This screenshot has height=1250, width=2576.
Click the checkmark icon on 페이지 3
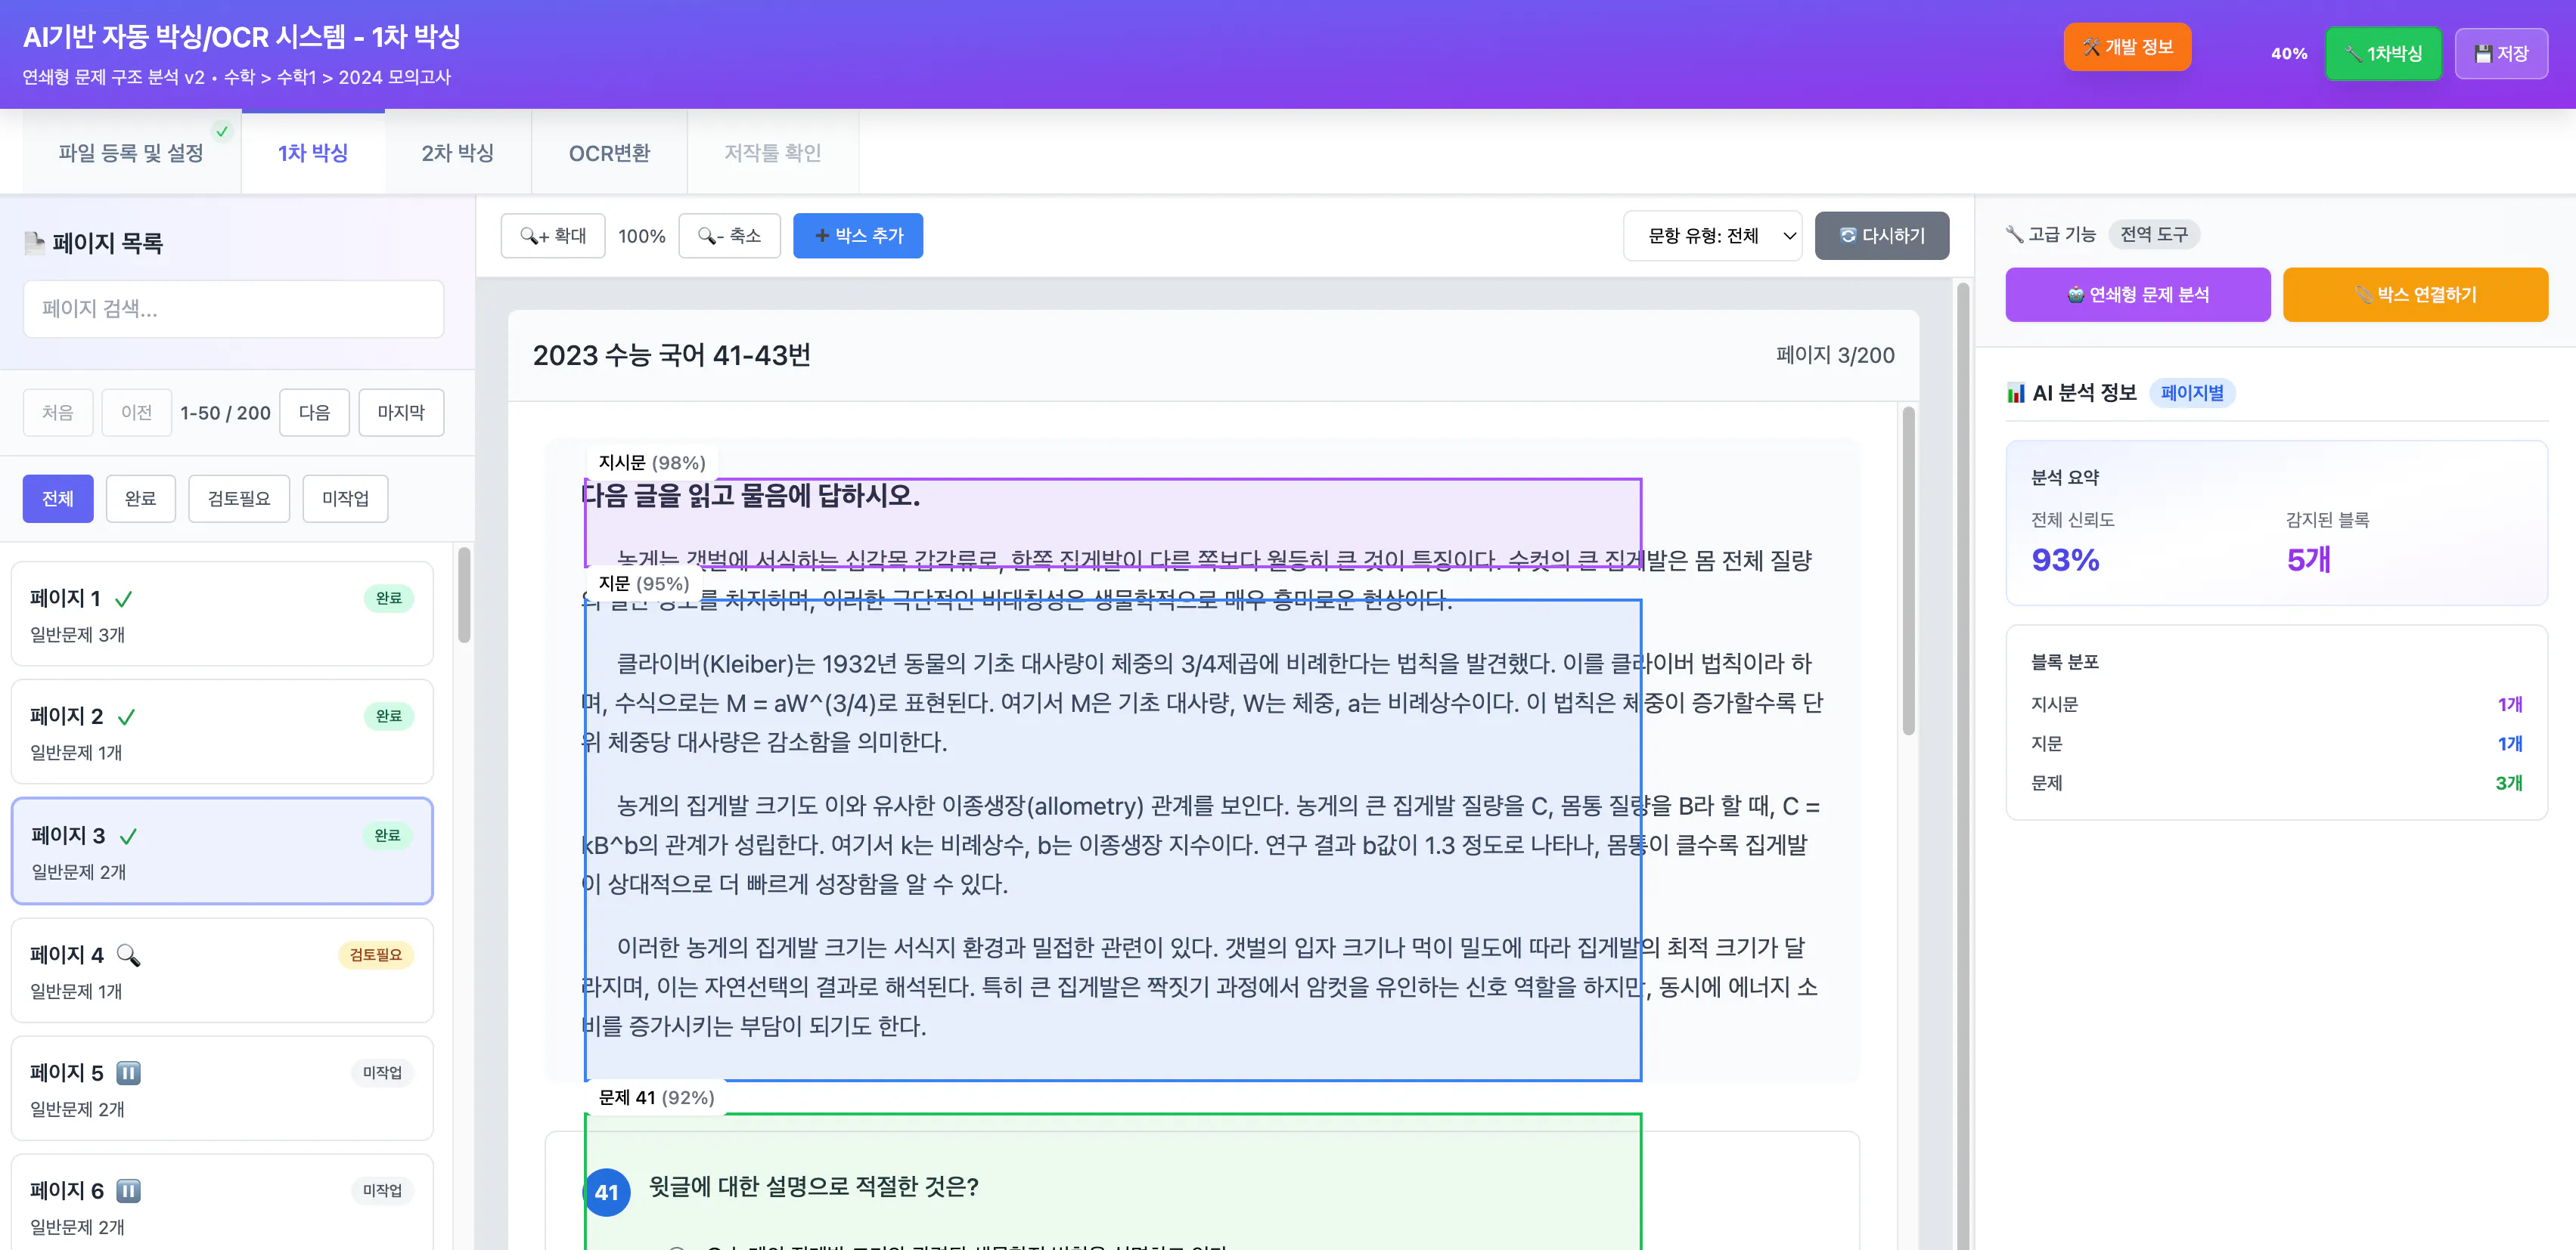pyautogui.click(x=128, y=837)
